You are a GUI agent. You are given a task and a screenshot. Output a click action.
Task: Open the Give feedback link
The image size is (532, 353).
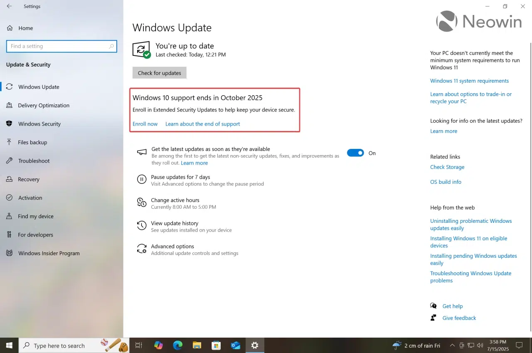coord(459,318)
